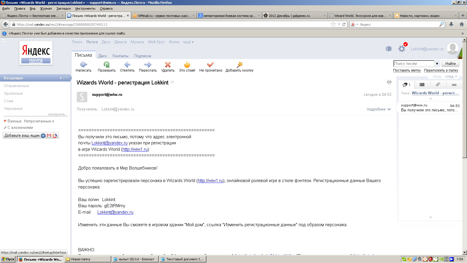Screen dimensions: 467x263
Task: Open new tab with plus button
Action: click(x=463, y=15)
